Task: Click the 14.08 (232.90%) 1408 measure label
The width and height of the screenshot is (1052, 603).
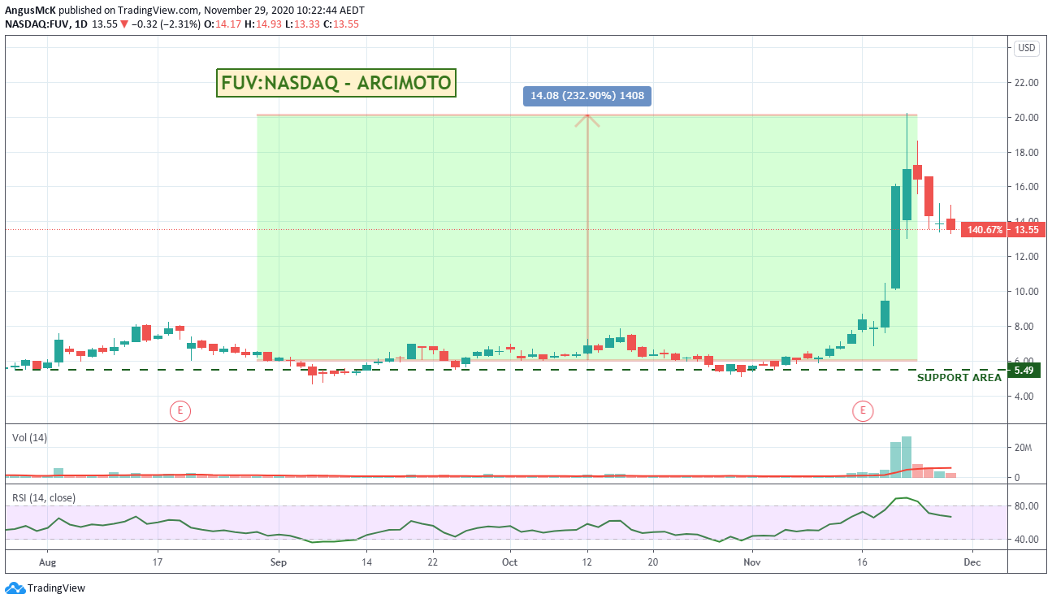Action: (587, 96)
